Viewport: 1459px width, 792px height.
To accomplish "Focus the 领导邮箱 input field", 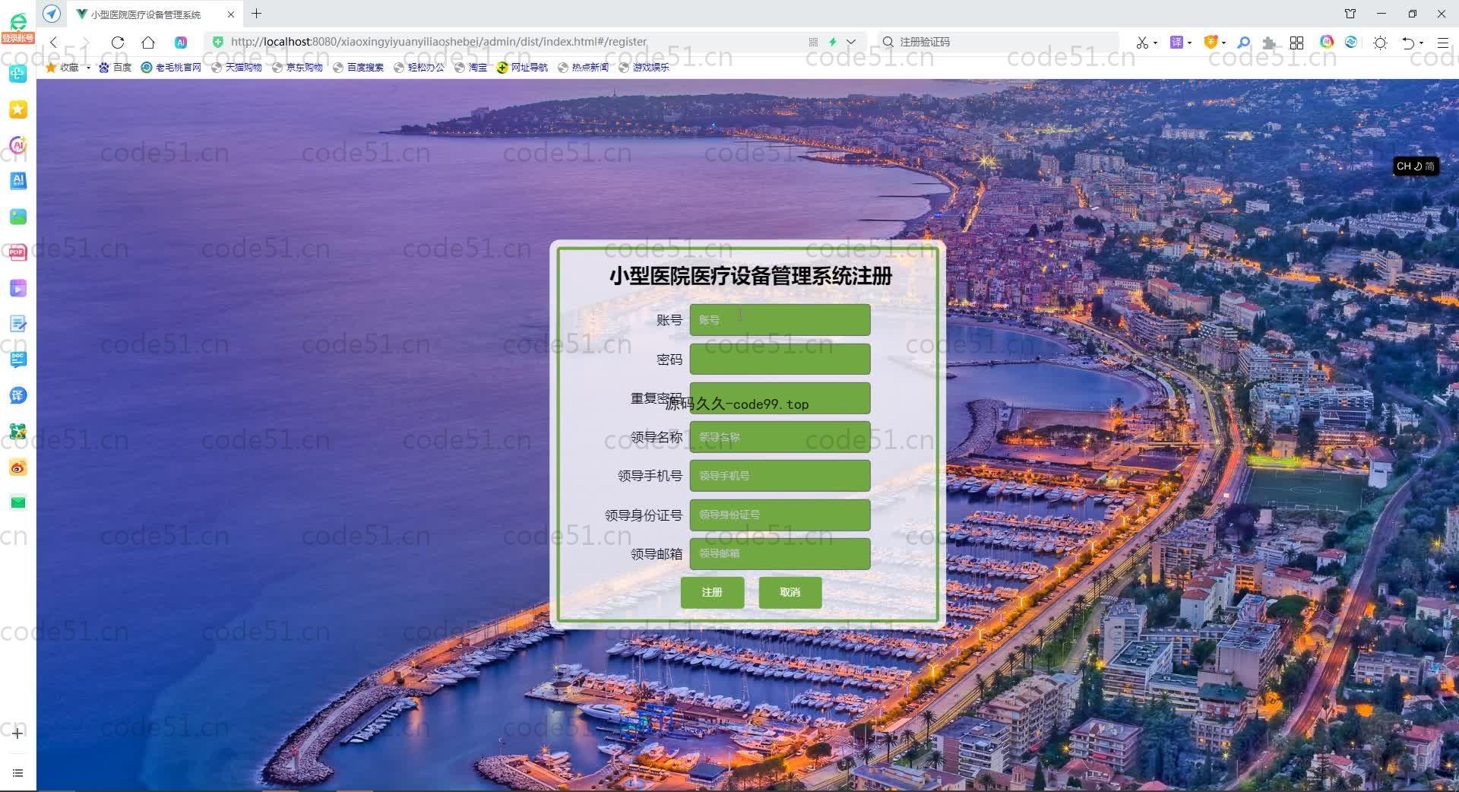I will pyautogui.click(x=780, y=553).
